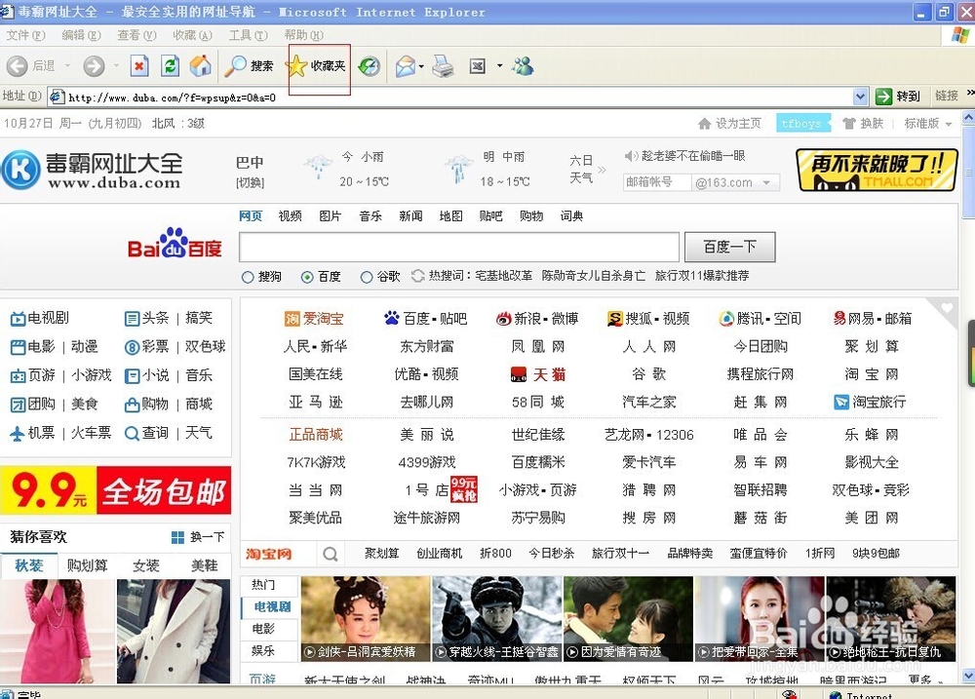975x699 pixels.
Task: Click the TV icon beside 电视剧
Action: click(x=18, y=319)
